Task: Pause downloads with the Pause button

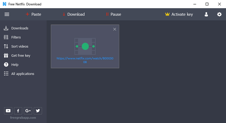Action: (x=114, y=14)
